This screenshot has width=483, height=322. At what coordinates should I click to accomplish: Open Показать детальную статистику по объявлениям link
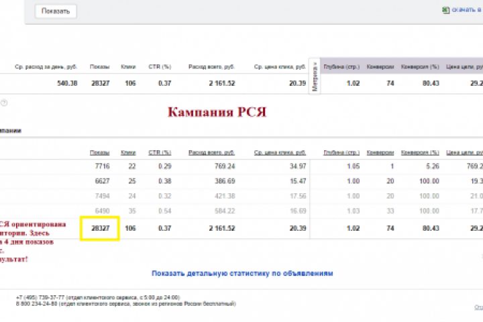click(x=242, y=273)
